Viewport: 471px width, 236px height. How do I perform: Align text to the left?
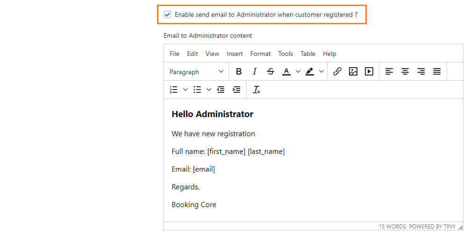[x=389, y=71]
